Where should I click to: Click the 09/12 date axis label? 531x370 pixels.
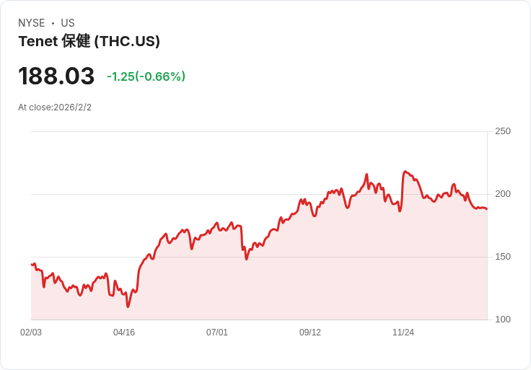[x=310, y=332]
